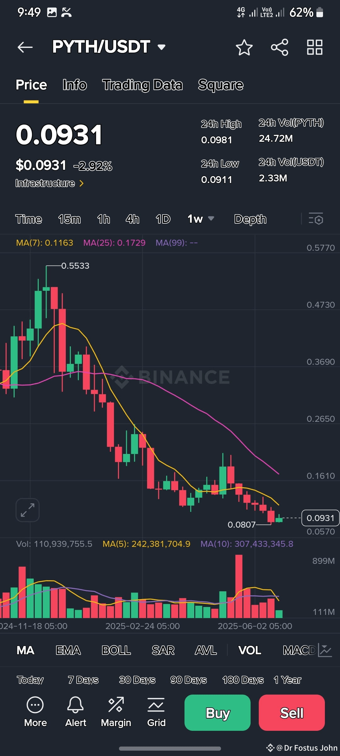Viewport: 340px width, 756px height.
Task: Toggle the MACD sub-indicator
Action: pos(299,650)
